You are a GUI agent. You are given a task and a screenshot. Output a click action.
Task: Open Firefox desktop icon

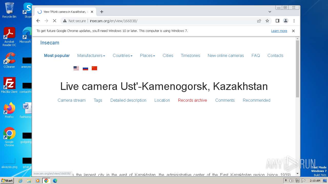coord(9,110)
